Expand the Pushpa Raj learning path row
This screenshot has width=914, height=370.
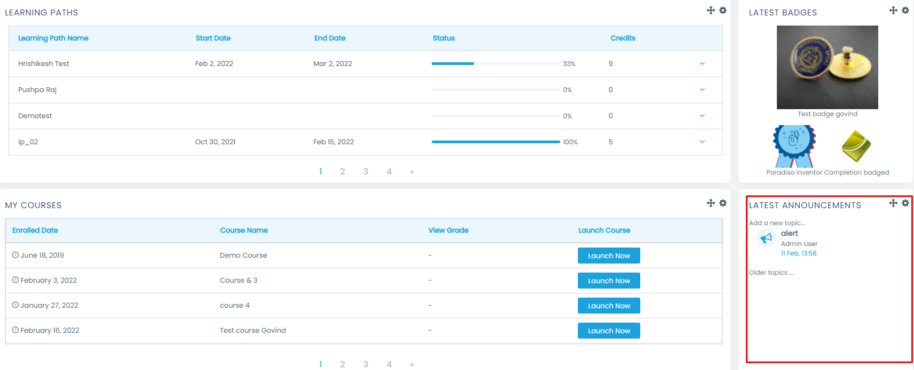click(x=702, y=90)
